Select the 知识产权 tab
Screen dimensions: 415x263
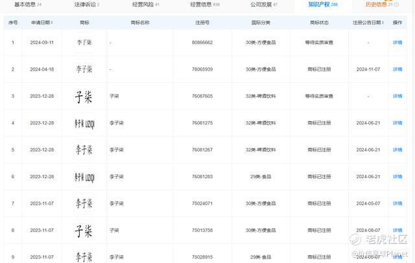click(x=323, y=5)
